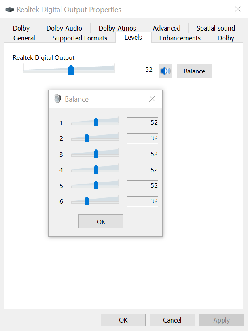Click channel 6 value field showing 32
Viewport: 248px width, 331px height.
pos(142,201)
